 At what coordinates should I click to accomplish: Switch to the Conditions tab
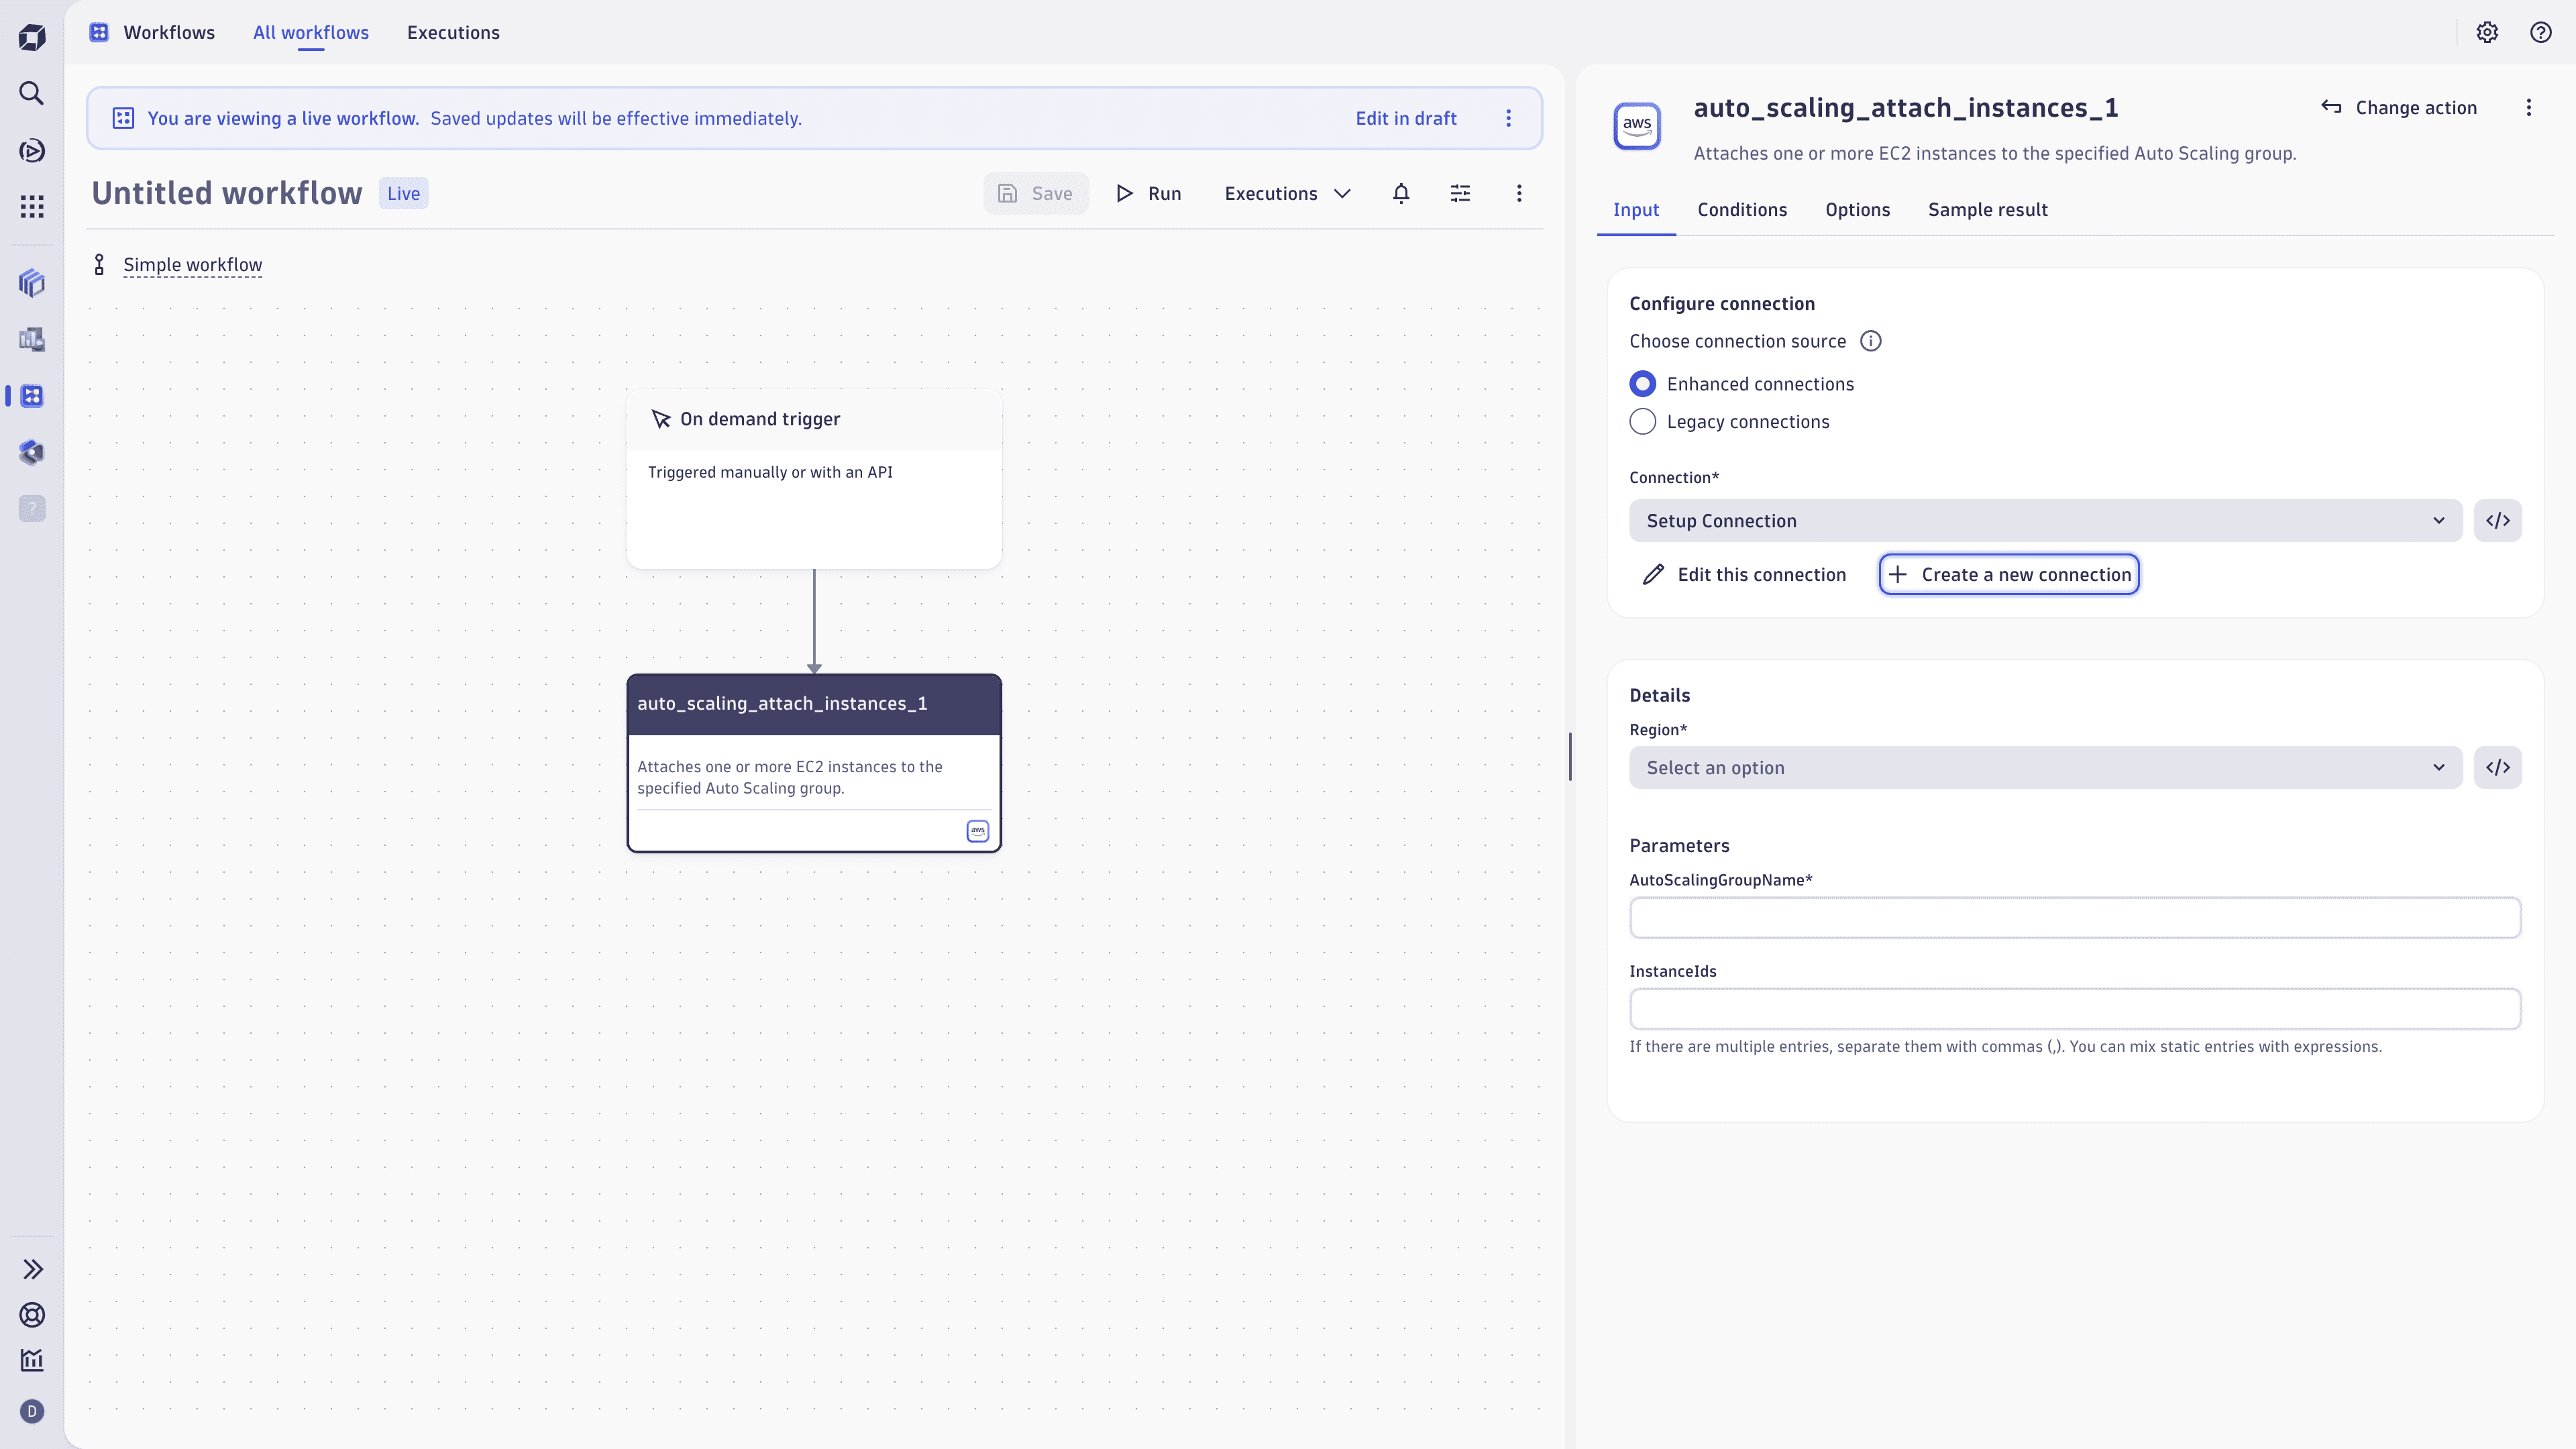pyautogui.click(x=1741, y=210)
